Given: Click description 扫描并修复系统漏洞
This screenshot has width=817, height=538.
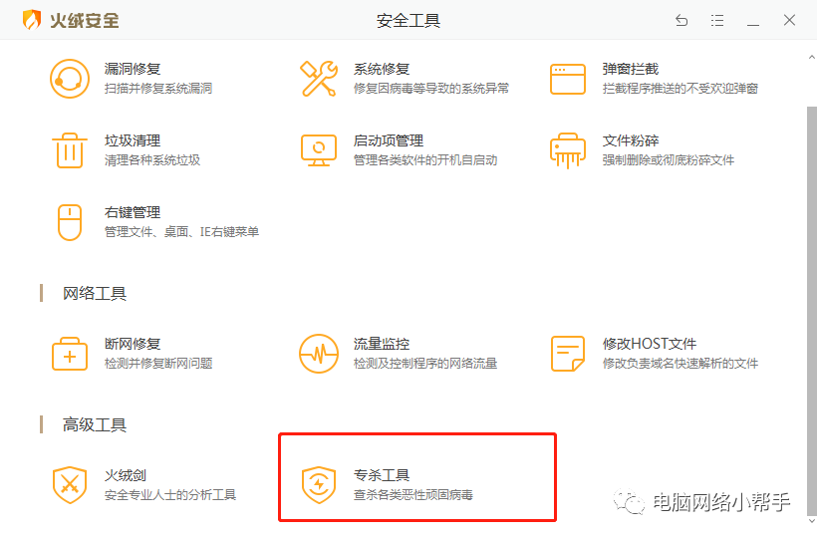Looking at the screenshot, I should coord(157,89).
